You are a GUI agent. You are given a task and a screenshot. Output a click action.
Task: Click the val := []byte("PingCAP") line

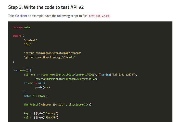(41, 117)
